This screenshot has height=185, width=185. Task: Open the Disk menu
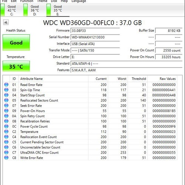tap(54, 1)
